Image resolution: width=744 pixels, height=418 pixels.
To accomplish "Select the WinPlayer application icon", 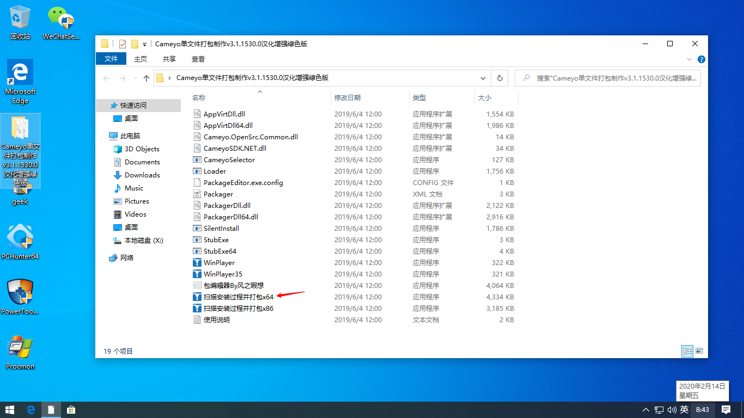I will pos(198,263).
